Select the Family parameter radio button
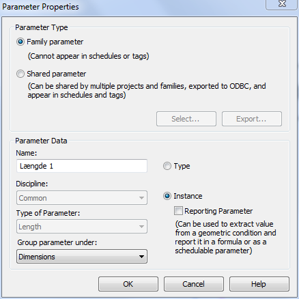 20,42
